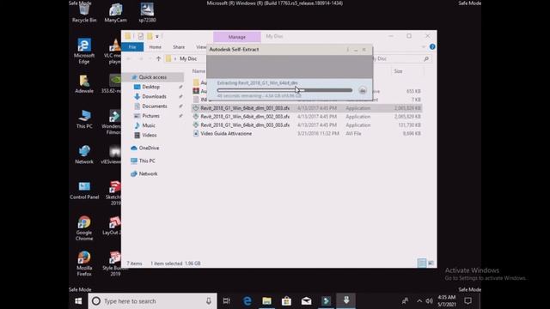Open This PC desktop icon
The width and height of the screenshot is (550, 309).
tap(84, 119)
